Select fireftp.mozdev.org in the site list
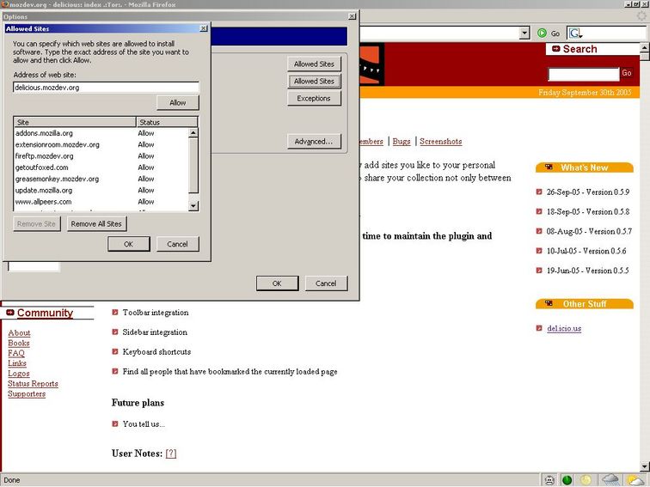Screen dimensions: 650x487 (101, 156)
